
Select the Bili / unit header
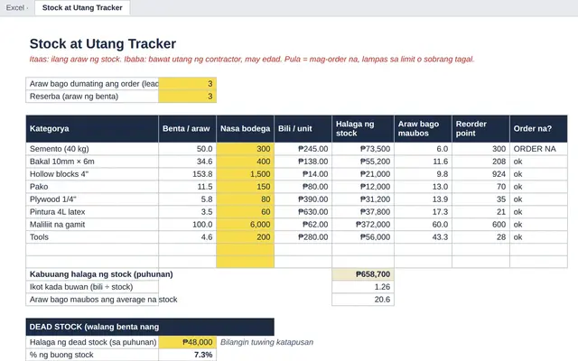(x=303, y=128)
